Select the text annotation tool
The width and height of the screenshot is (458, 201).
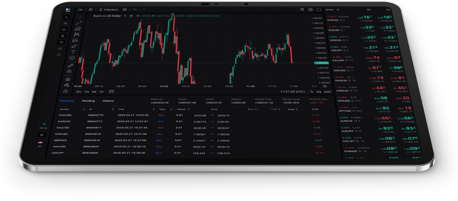coord(73,52)
